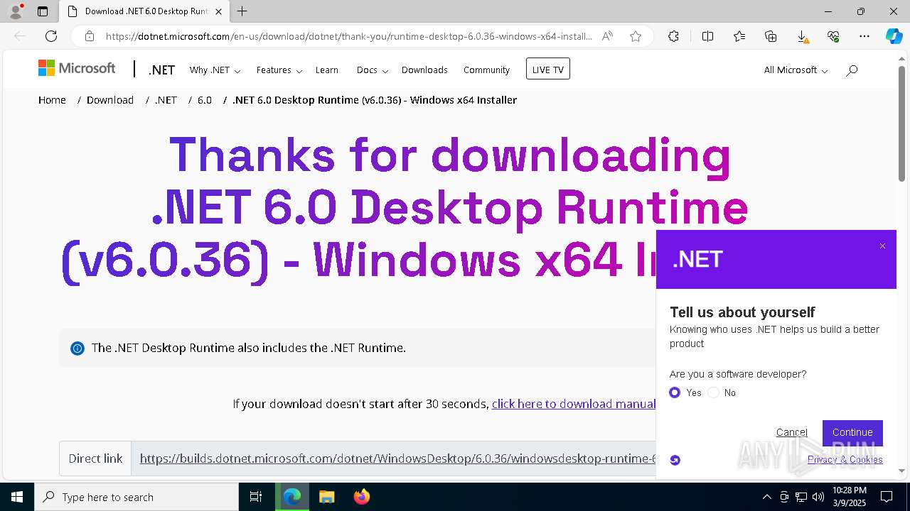The image size is (910, 511).
Task: Open the Edge icon on the taskbar
Action: [x=291, y=497]
